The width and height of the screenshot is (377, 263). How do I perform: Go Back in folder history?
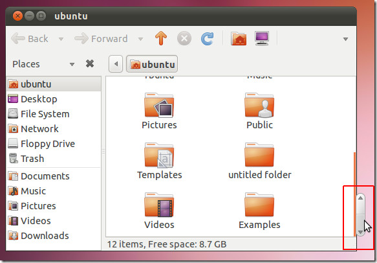[30, 38]
